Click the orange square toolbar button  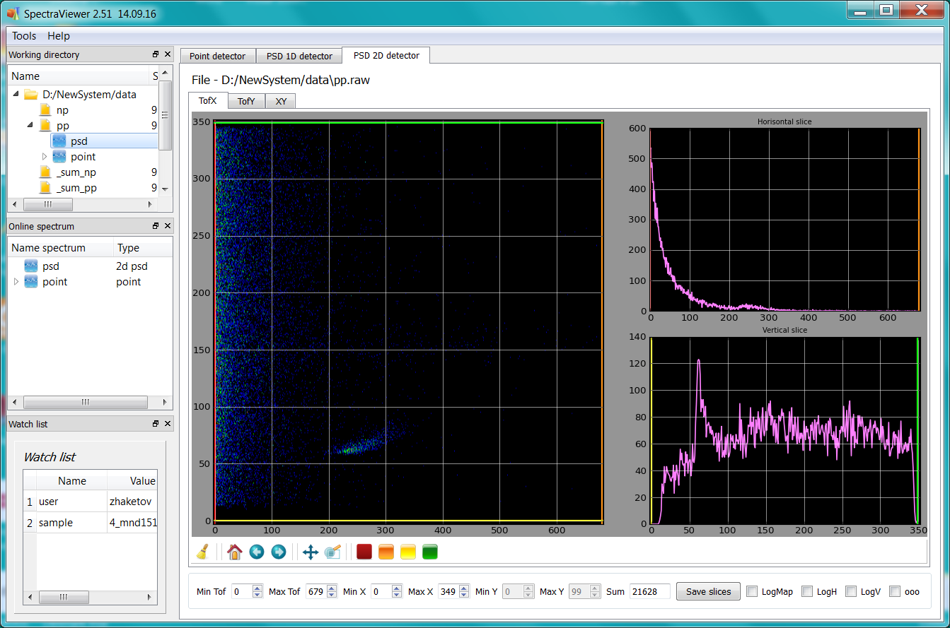coord(386,552)
